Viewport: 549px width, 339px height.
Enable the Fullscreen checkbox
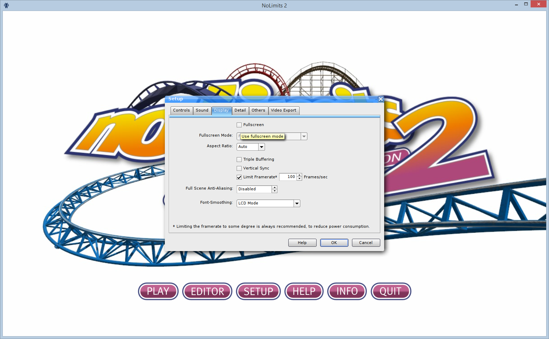(239, 125)
